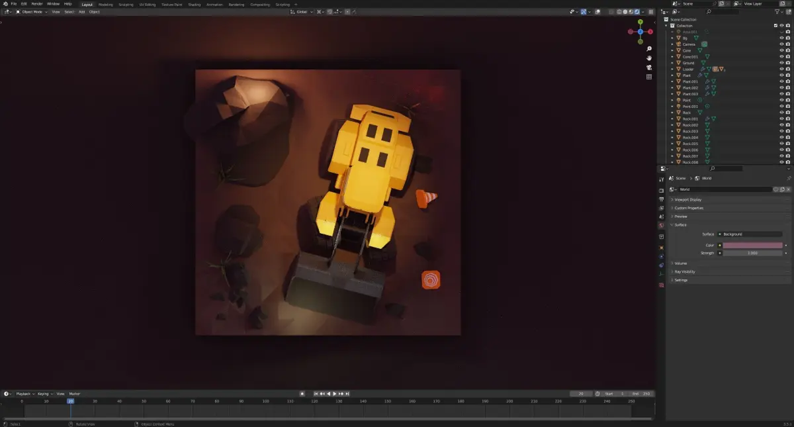Open the Object Mode dropdown

(x=32, y=12)
